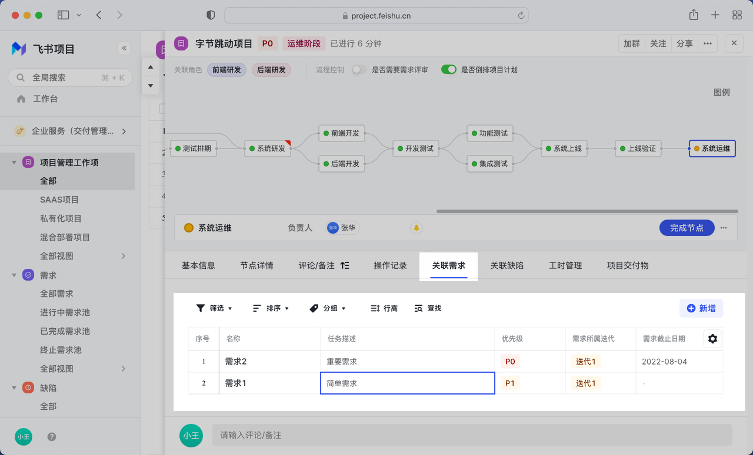Toggle the 是否需要需求评审 switch
753x455 pixels.
(x=359, y=70)
